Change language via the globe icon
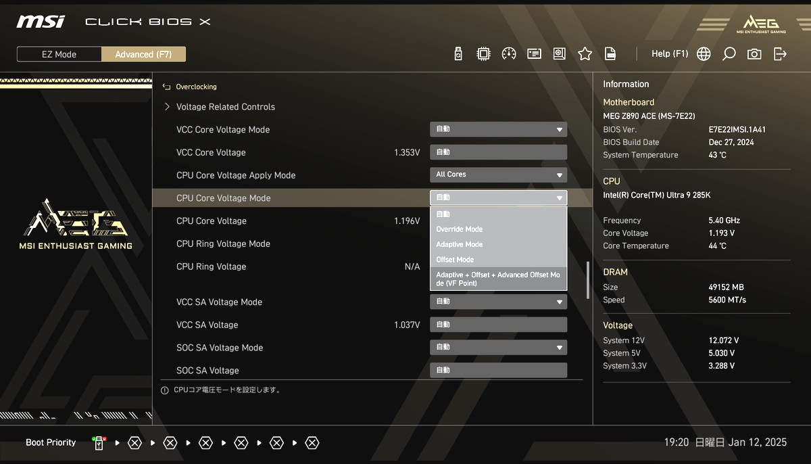Image resolution: width=811 pixels, height=464 pixels. coord(704,54)
